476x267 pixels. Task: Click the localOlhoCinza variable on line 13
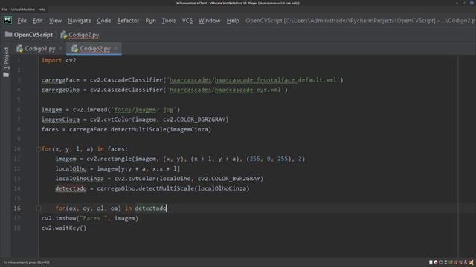[80, 179]
